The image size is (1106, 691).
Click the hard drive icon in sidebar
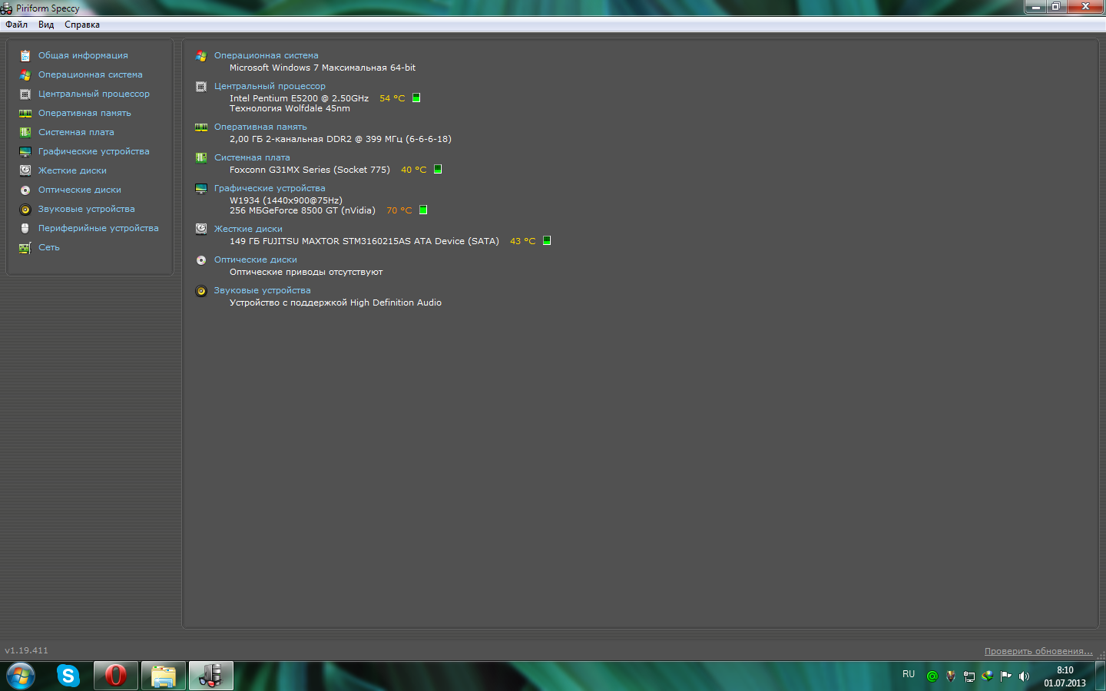point(25,170)
